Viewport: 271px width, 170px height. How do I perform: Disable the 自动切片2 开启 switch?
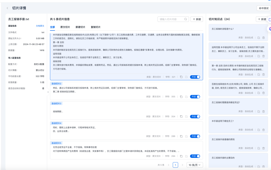pos(195,97)
